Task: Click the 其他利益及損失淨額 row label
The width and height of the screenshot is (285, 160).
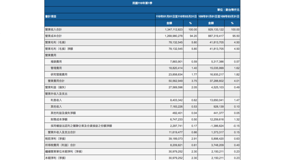Action: click(63, 113)
